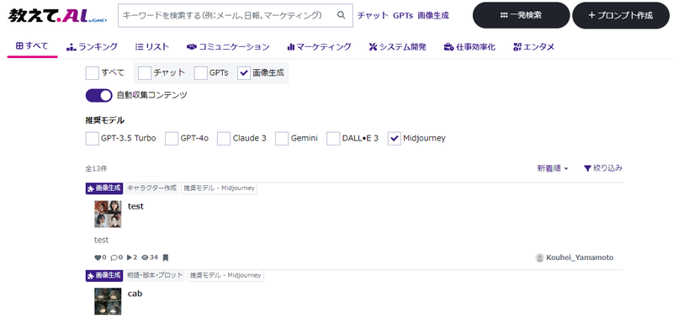
Task: Check the チャット checkbox
Action: (x=145, y=73)
